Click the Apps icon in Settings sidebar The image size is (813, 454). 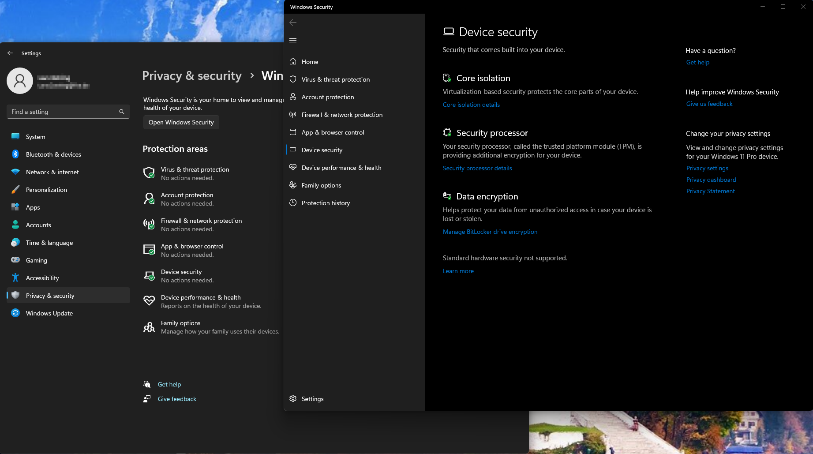tap(15, 207)
